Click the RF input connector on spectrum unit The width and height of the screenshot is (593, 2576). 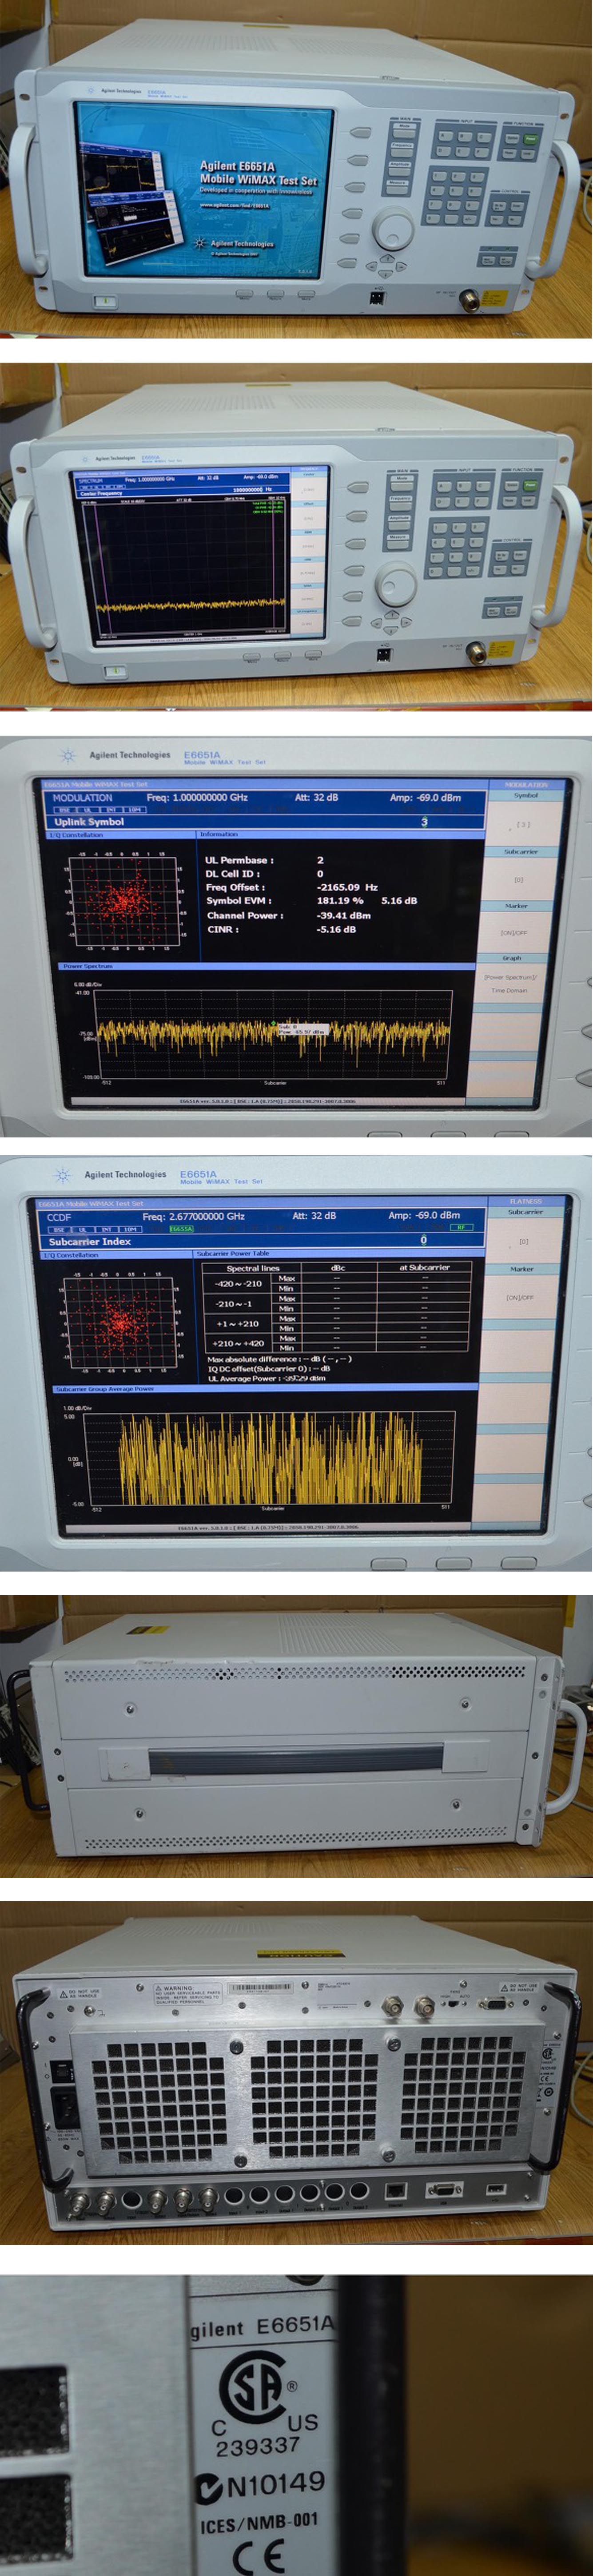click(x=477, y=652)
